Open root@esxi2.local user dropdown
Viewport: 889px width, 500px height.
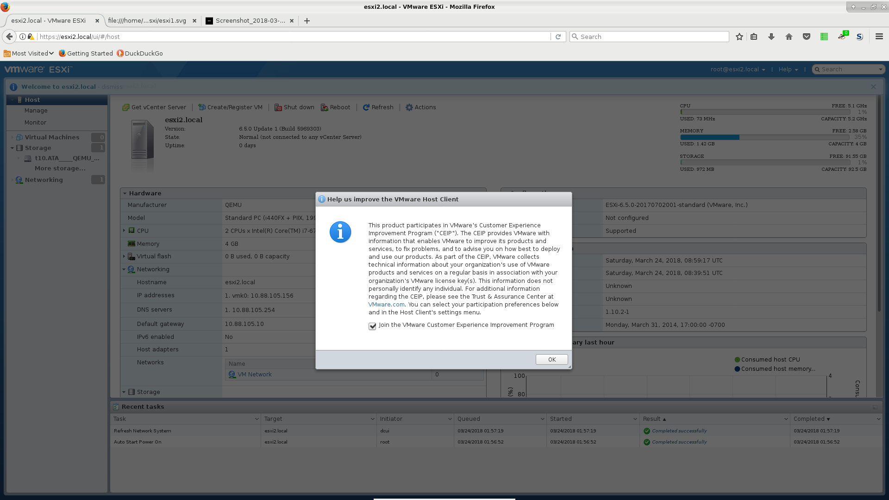pos(738,69)
